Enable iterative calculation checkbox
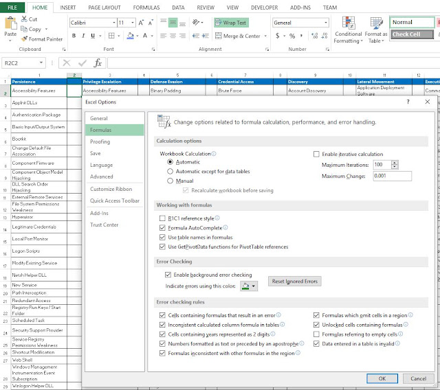Screen dimensions: 440x390 tap(316, 154)
